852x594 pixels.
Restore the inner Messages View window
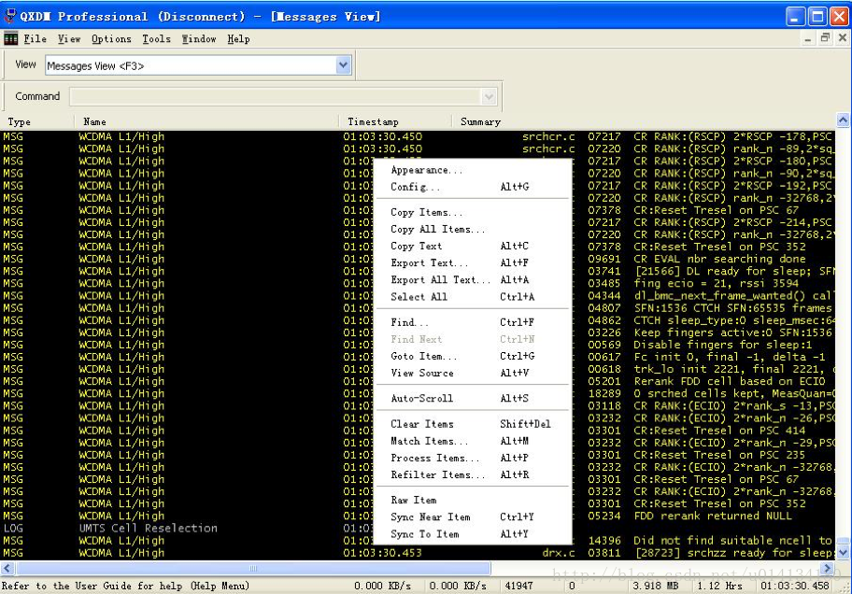(x=825, y=38)
